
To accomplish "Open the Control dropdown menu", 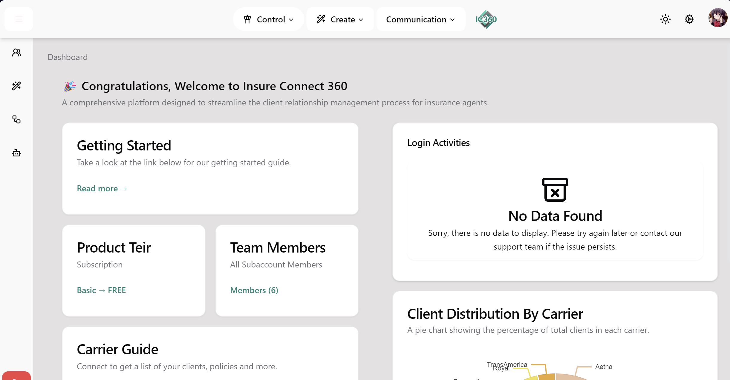I will [x=268, y=19].
